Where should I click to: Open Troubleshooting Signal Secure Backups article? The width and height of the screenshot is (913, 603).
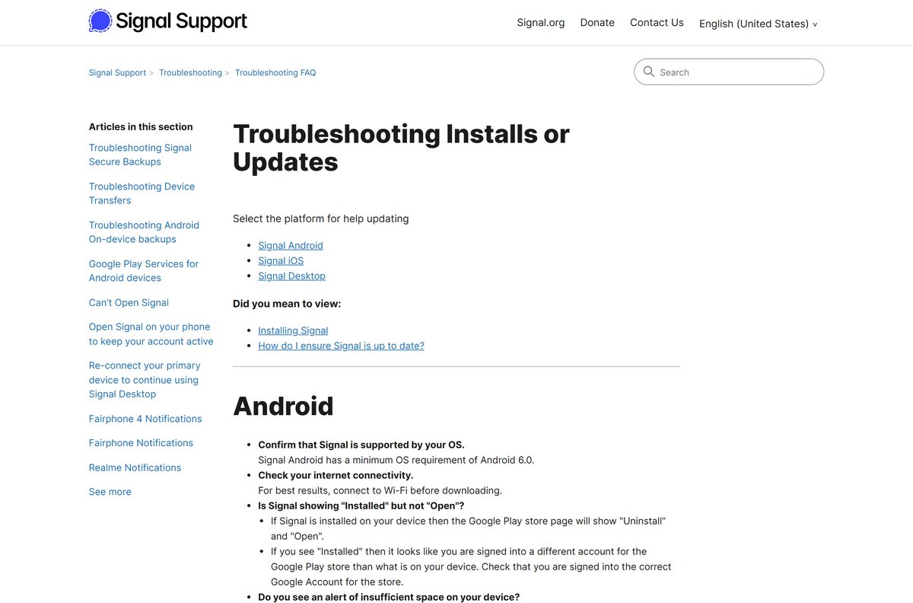pyautogui.click(x=140, y=155)
